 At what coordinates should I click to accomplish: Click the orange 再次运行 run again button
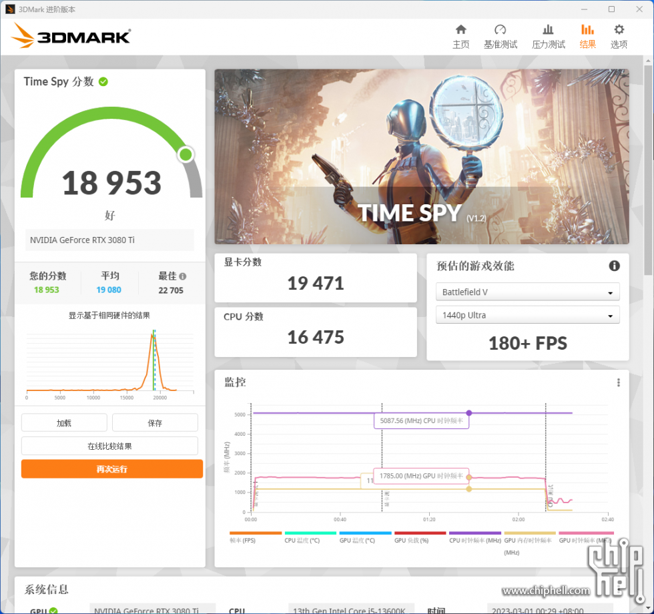point(112,469)
